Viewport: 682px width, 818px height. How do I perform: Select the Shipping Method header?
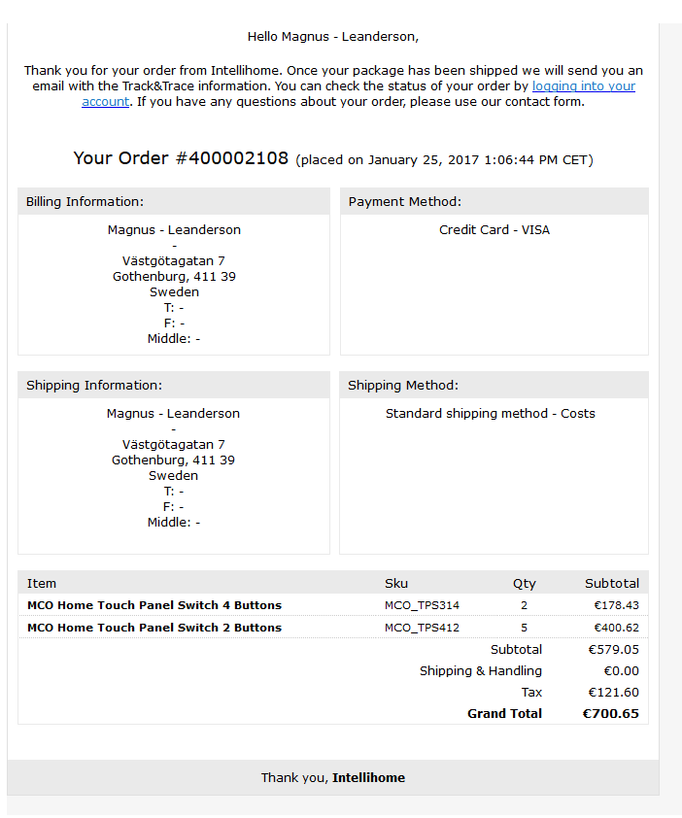494,385
